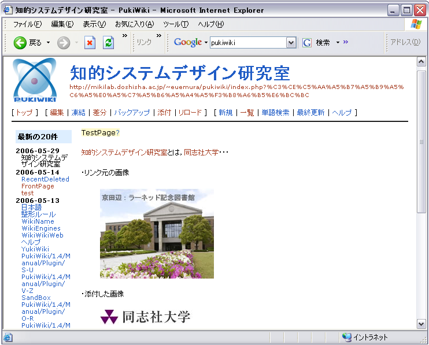This screenshot has height=345, width=429.
Task: Click the Google search G icon
Action: [307, 43]
